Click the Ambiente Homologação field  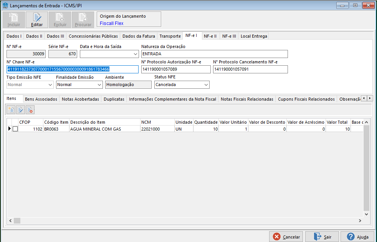coord(128,85)
